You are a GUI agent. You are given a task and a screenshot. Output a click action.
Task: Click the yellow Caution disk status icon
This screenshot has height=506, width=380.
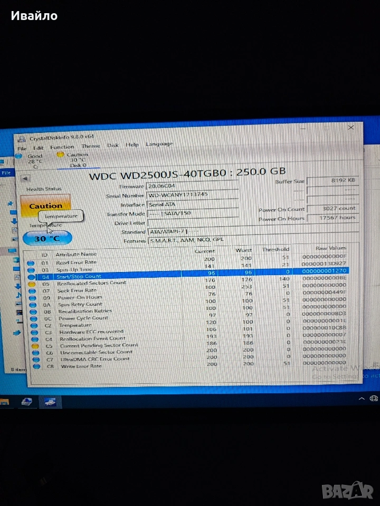point(60,154)
